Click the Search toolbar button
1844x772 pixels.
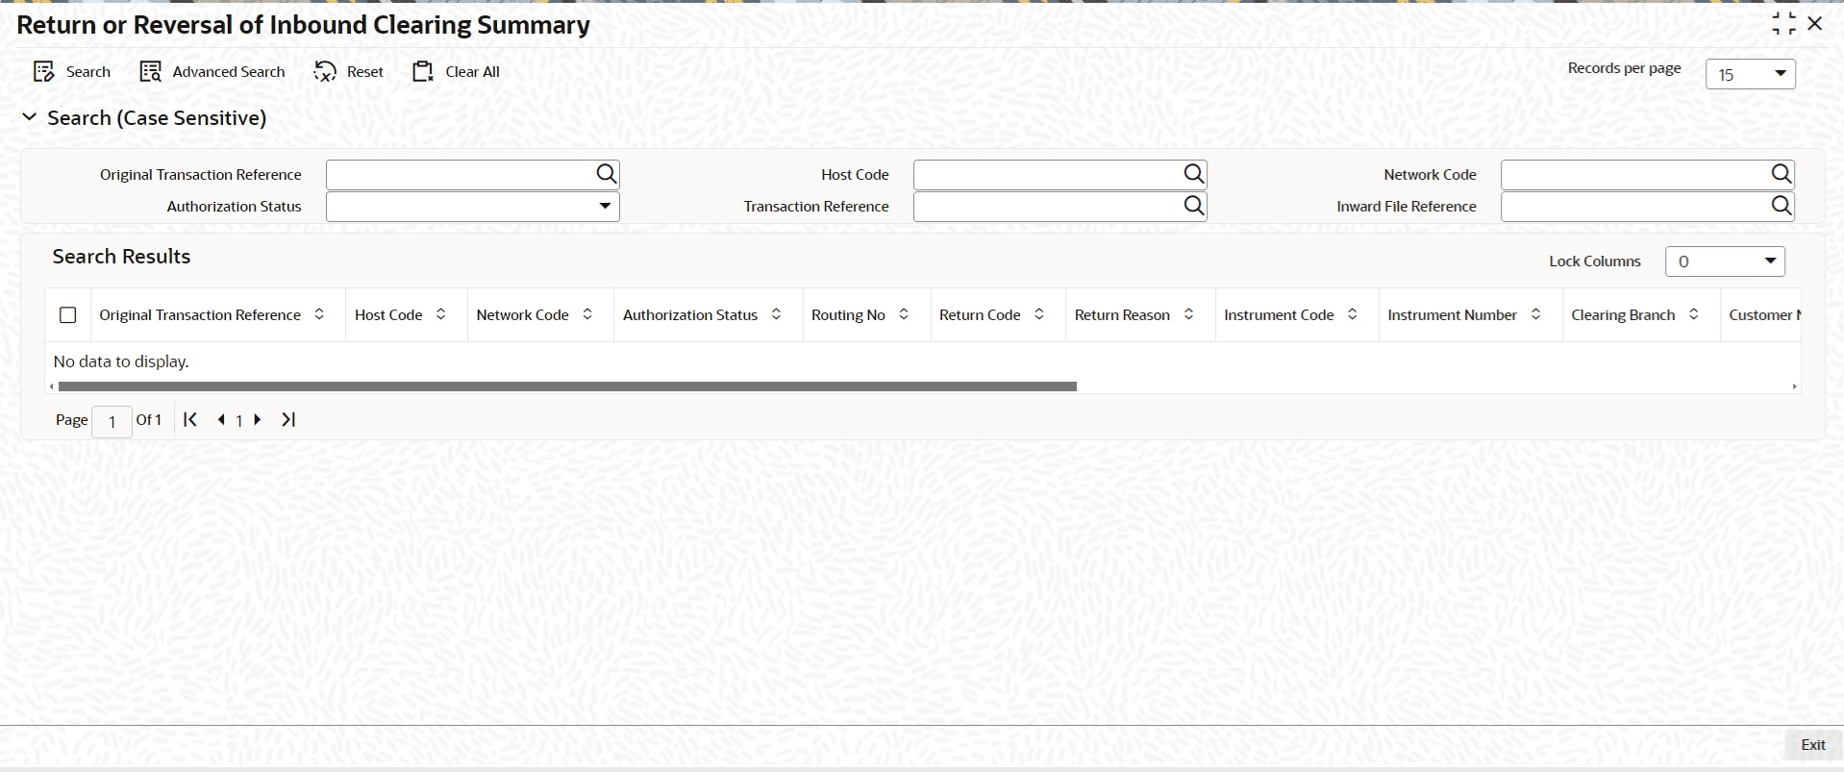(x=72, y=72)
